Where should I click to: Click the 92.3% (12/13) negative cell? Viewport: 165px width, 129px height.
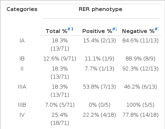pyautogui.click(x=140, y=69)
